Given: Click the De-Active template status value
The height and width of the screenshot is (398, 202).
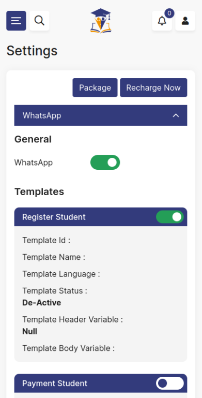Looking at the screenshot, I should (x=41, y=303).
